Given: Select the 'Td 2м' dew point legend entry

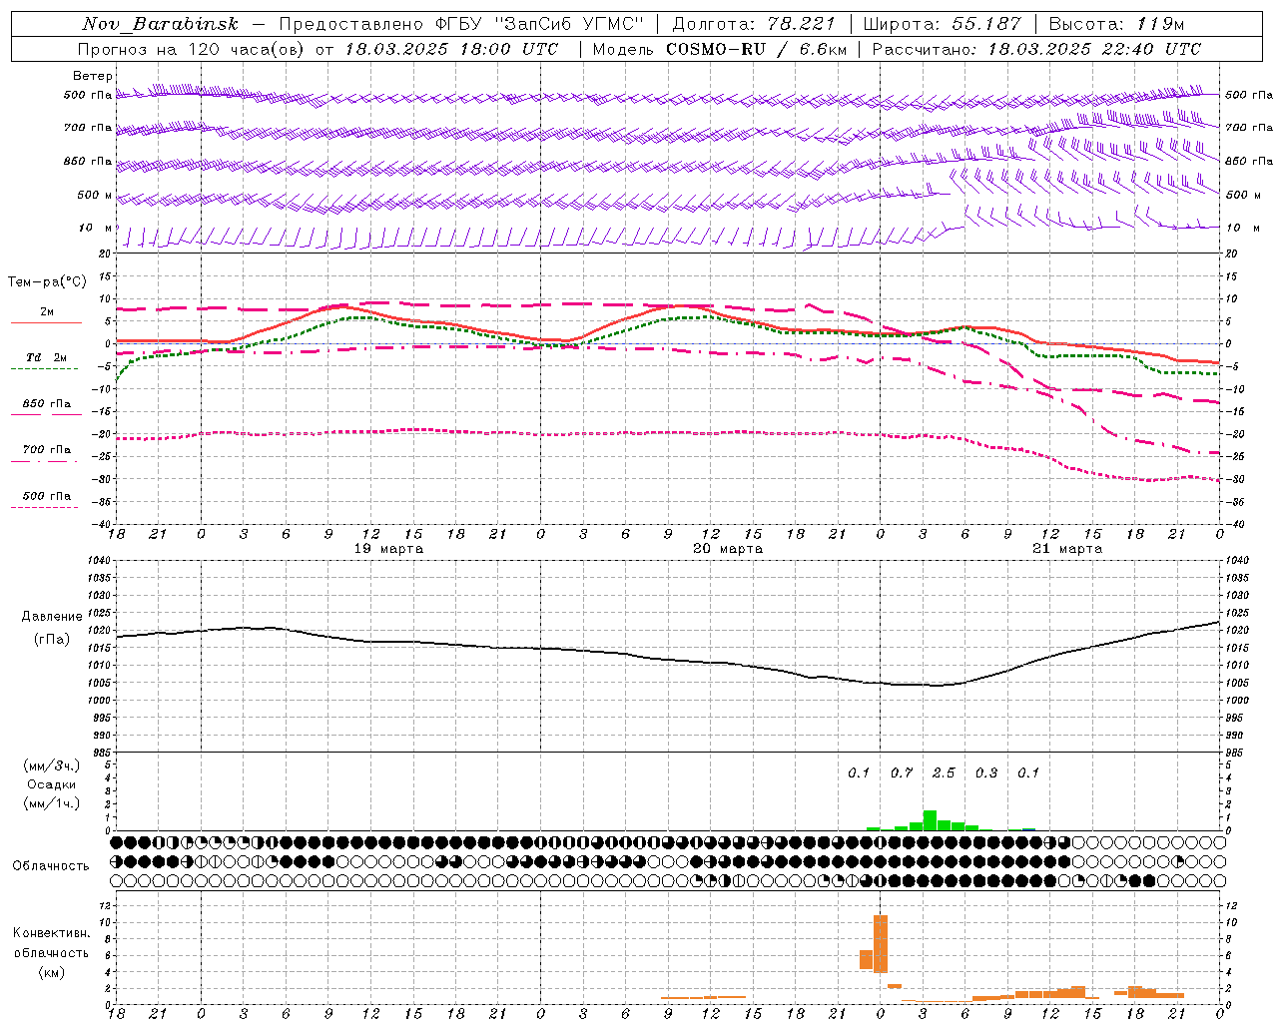Looking at the screenshot, I should (47, 357).
